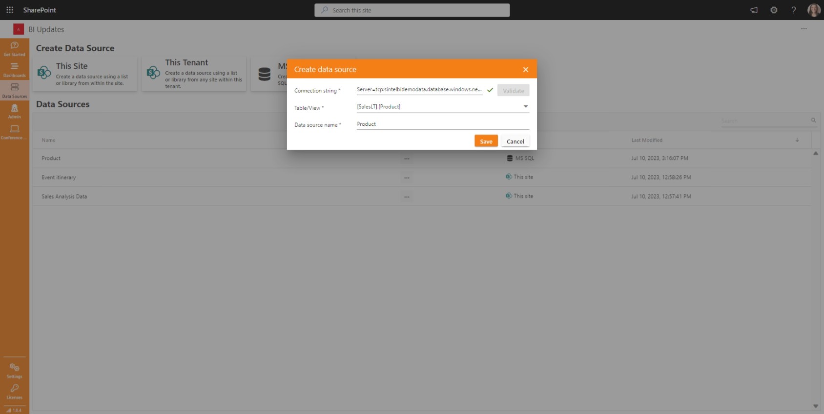Choose the This Site data source card
Image resolution: width=824 pixels, height=414 pixels.
pos(85,74)
